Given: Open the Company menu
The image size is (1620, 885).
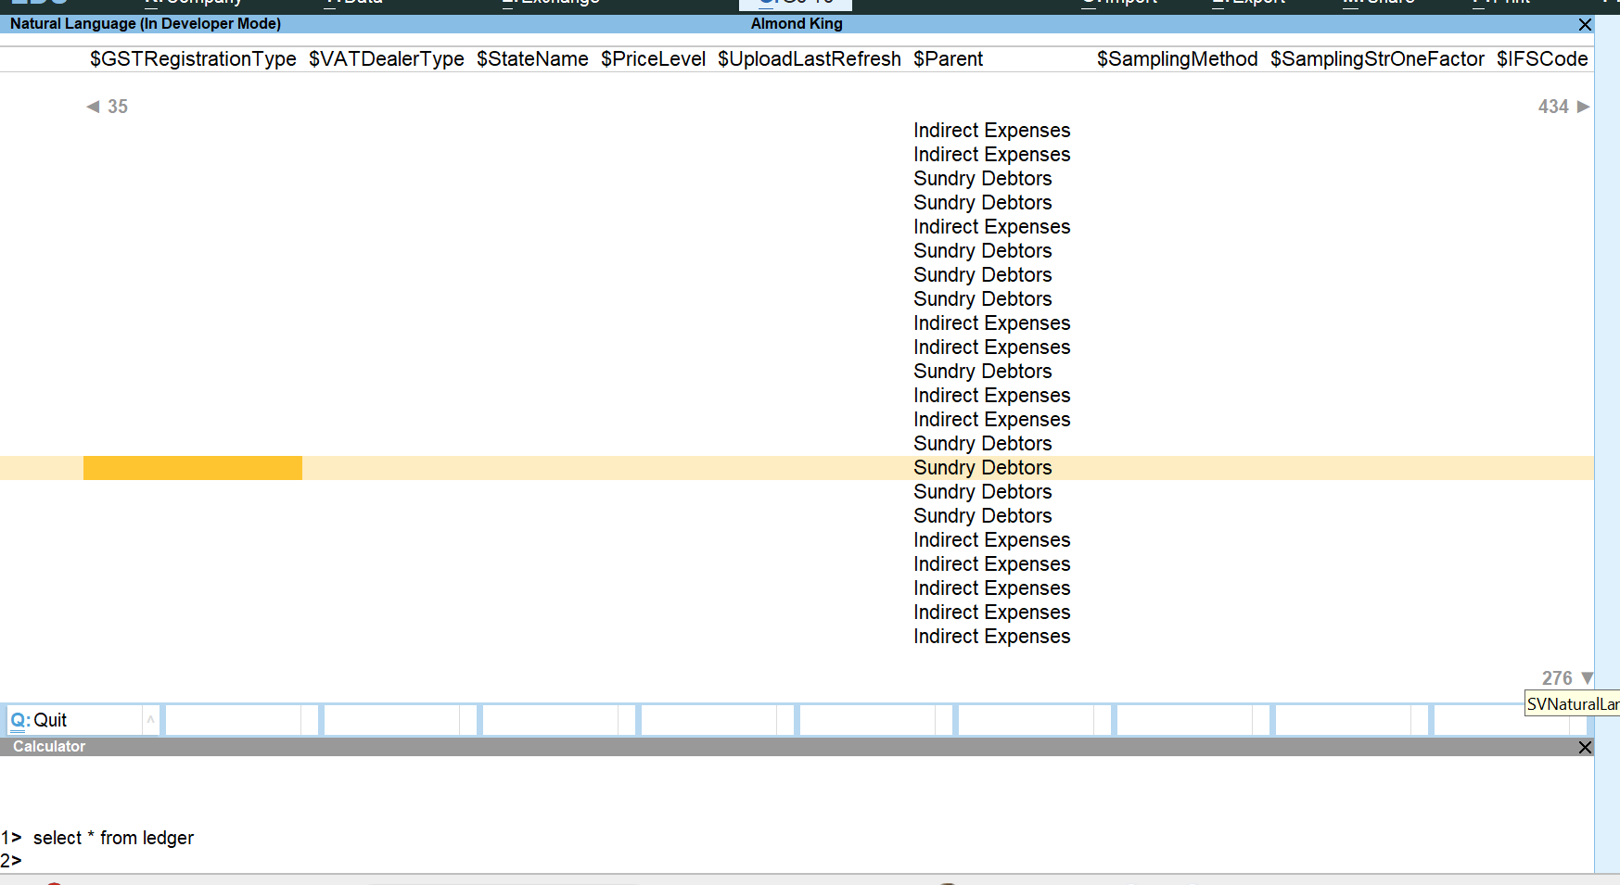Looking at the screenshot, I should pos(192,3).
